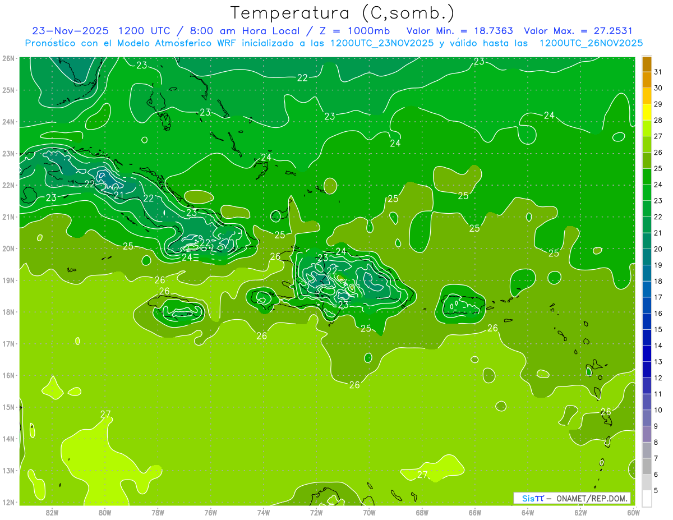Click the 23N latitude axis label
673x520 pixels.
coord(8,154)
